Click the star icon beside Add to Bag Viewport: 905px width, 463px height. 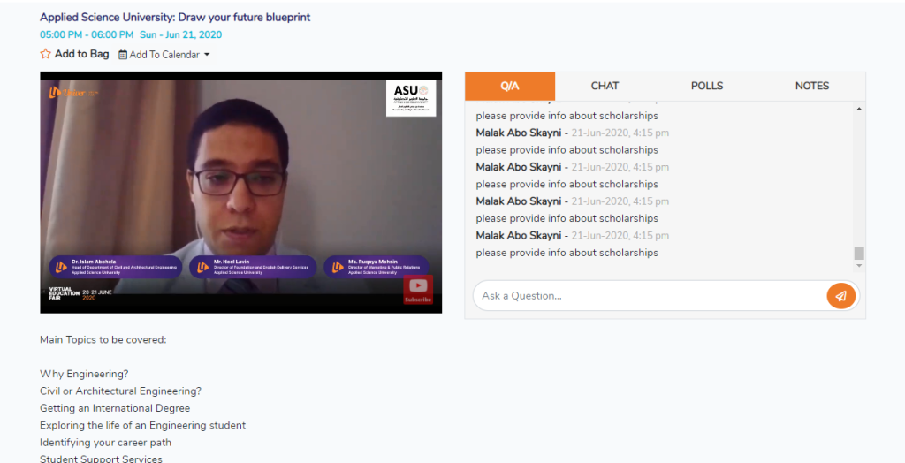45,54
